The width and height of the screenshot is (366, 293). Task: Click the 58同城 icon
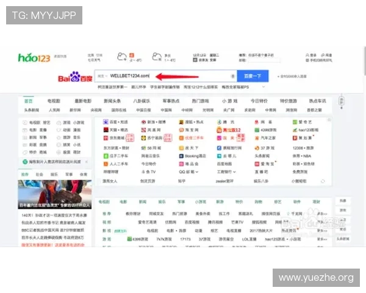[143, 148]
